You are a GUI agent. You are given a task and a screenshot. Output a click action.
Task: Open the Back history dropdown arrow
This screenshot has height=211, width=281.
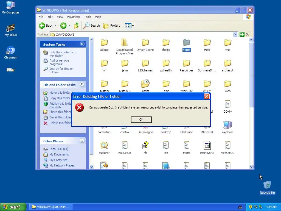tap(56, 26)
